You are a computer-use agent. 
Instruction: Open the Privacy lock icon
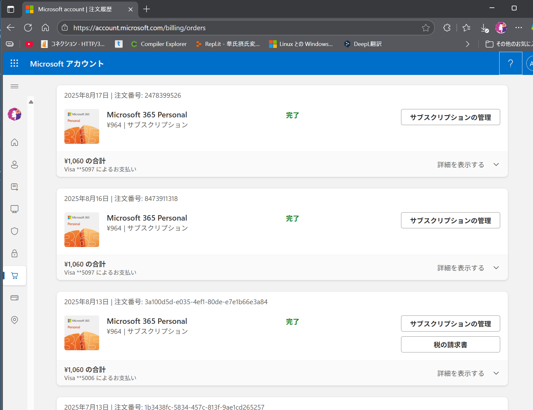point(14,253)
